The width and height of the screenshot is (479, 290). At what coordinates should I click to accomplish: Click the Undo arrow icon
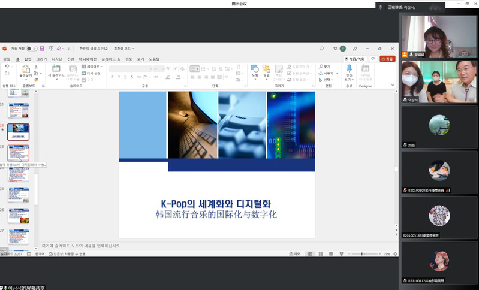(x=7, y=67)
